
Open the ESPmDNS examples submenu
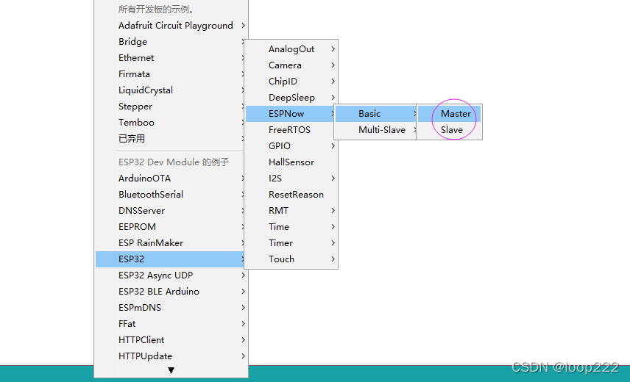click(171, 308)
